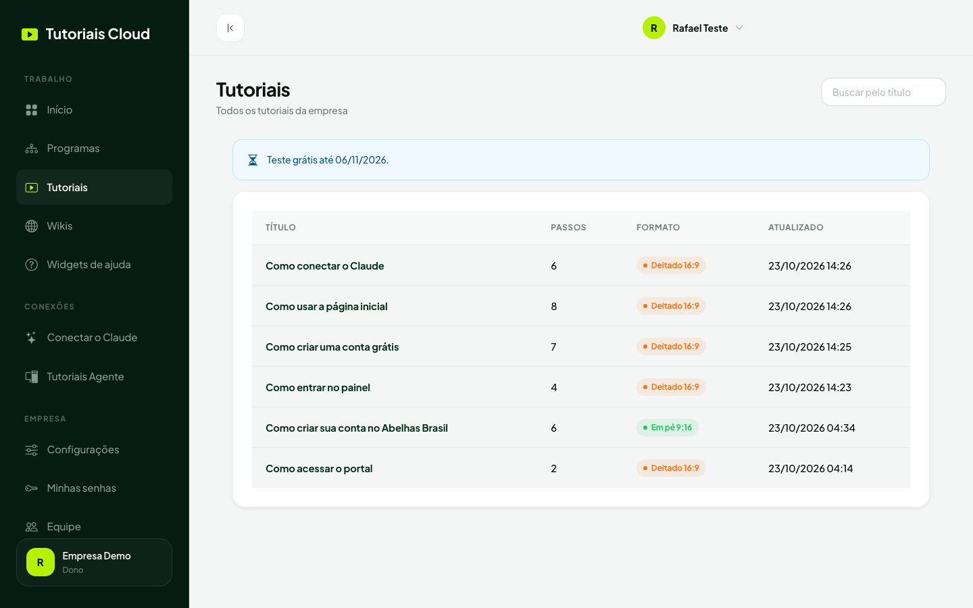
Task: Click the Programas hierarchy icon
Action: 32,149
